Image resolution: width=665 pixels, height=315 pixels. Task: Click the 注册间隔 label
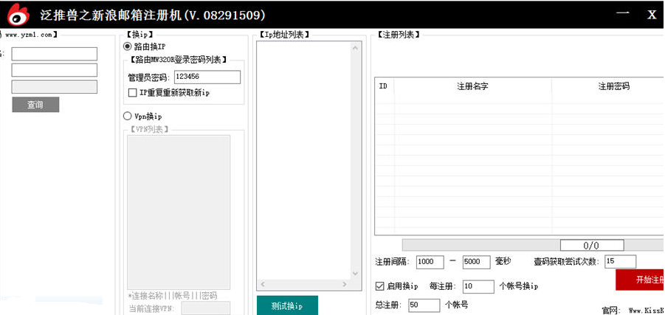(393, 262)
